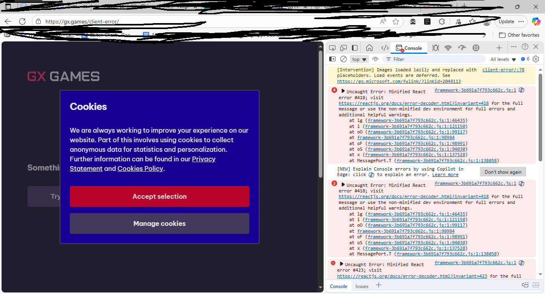Add a tool to the bottom drawer
This screenshot has width=545, height=294.
379,285
